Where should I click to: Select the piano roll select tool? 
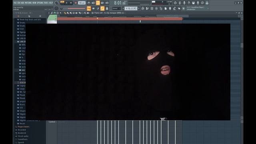[x=82, y=13]
